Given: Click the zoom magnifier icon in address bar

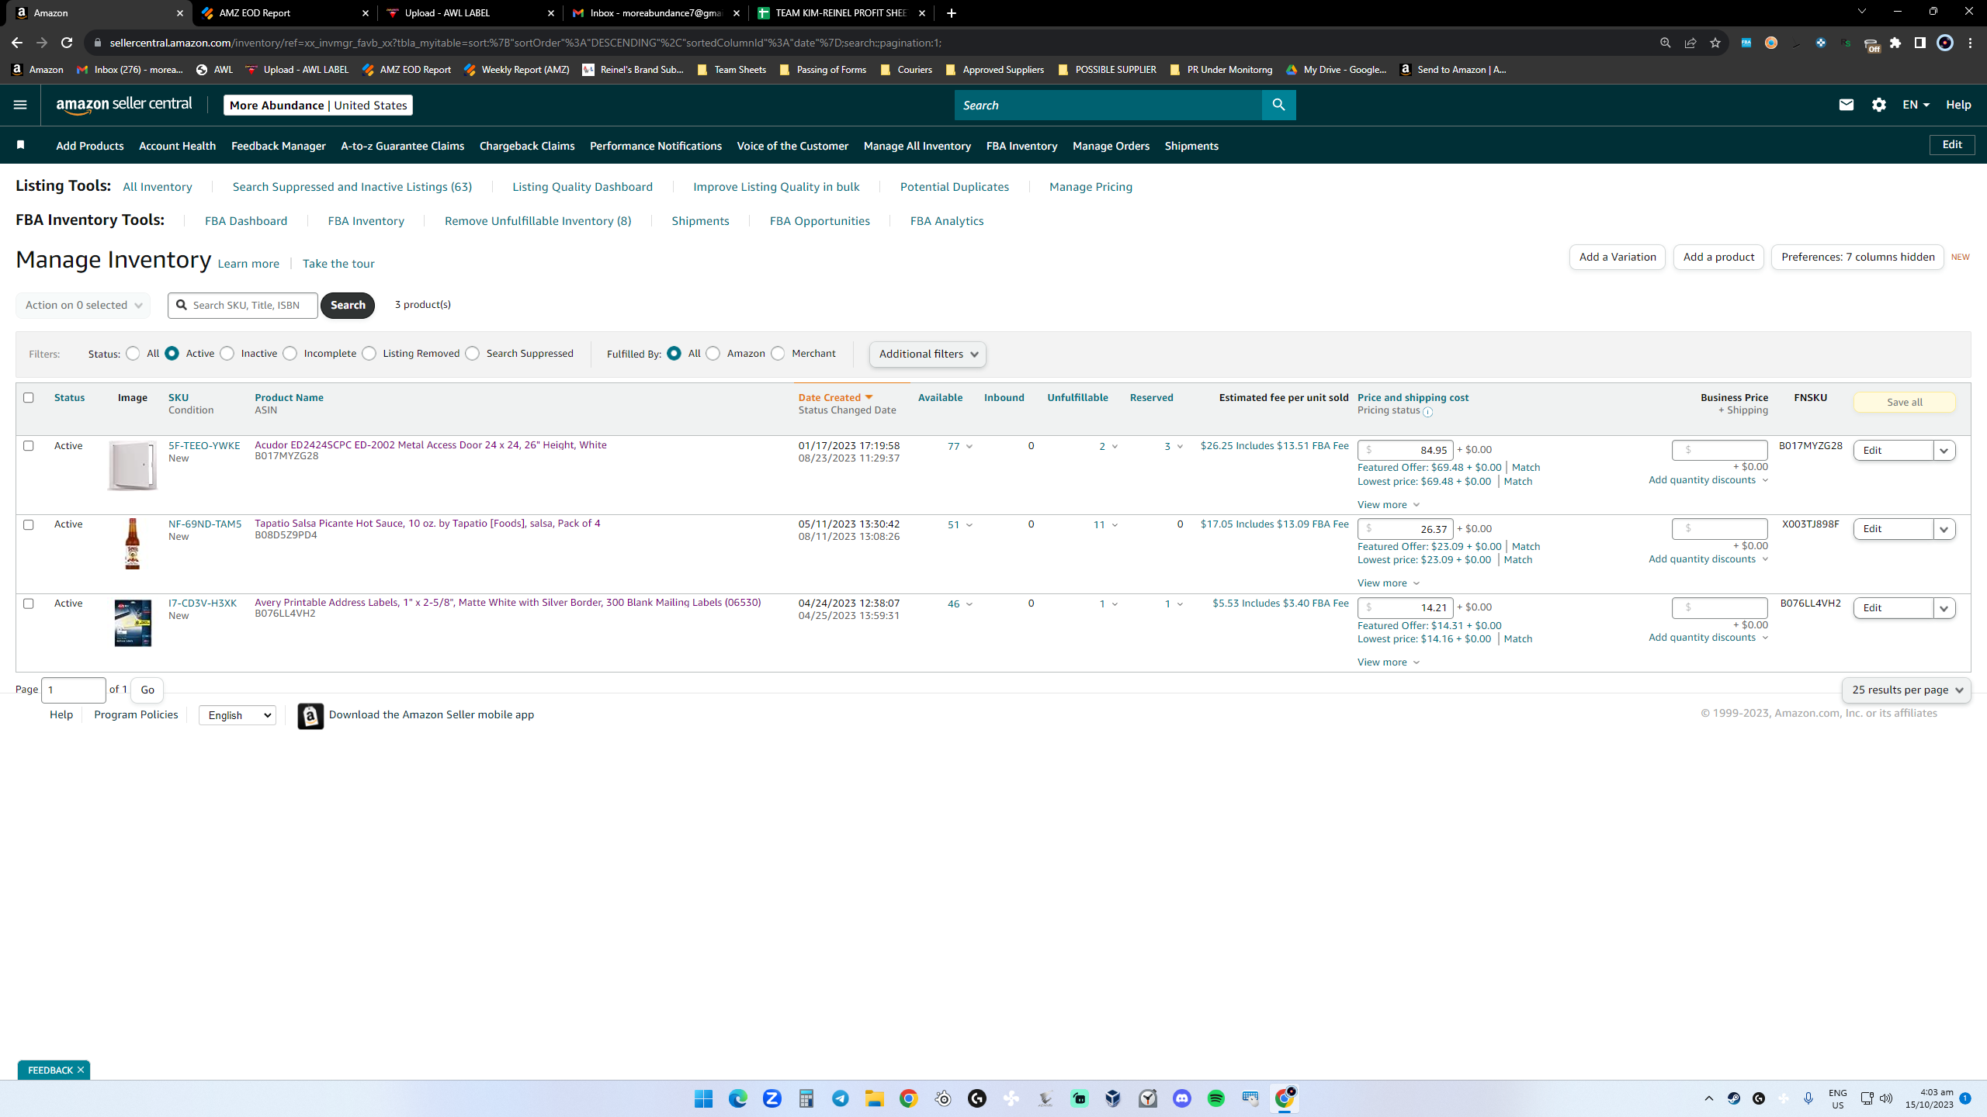Looking at the screenshot, I should pos(1665,43).
